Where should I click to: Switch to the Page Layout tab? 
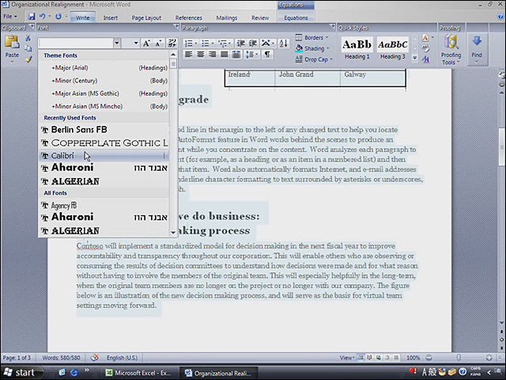coord(146,17)
